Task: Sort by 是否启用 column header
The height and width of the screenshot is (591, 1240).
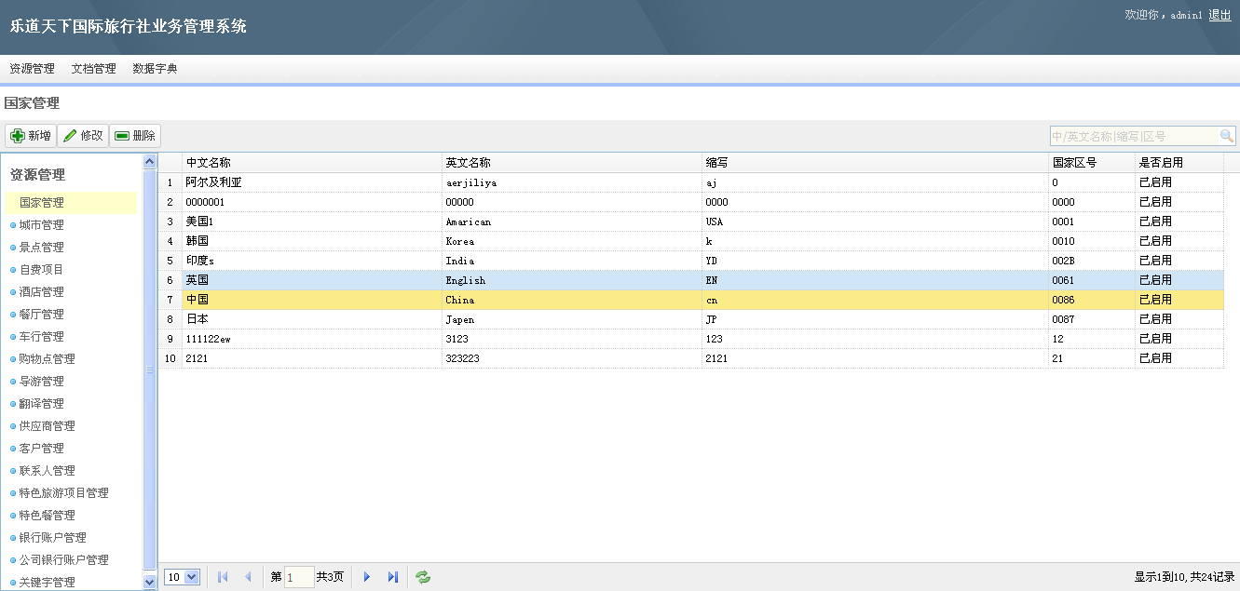Action: pyautogui.click(x=1179, y=162)
